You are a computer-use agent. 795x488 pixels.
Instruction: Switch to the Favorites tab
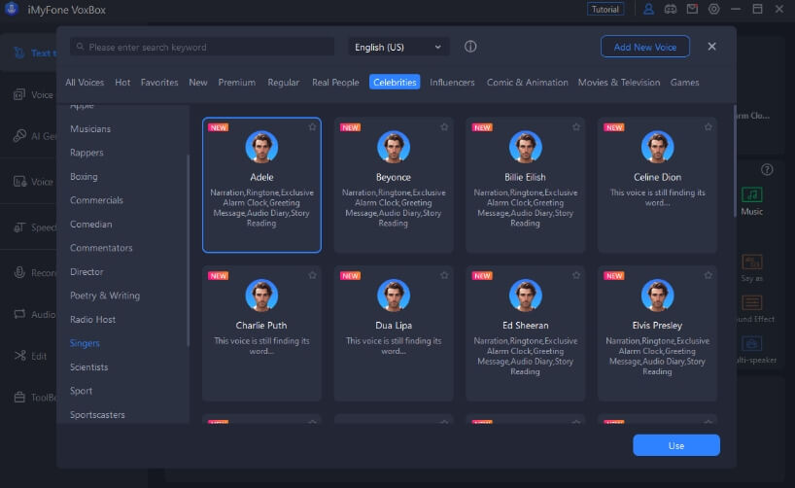pos(159,83)
